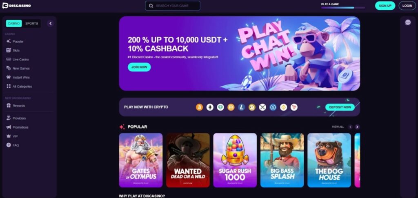This screenshot has height=198, width=418.
Task: Collapse the sidebar with the chevron
Action: (x=50, y=23)
